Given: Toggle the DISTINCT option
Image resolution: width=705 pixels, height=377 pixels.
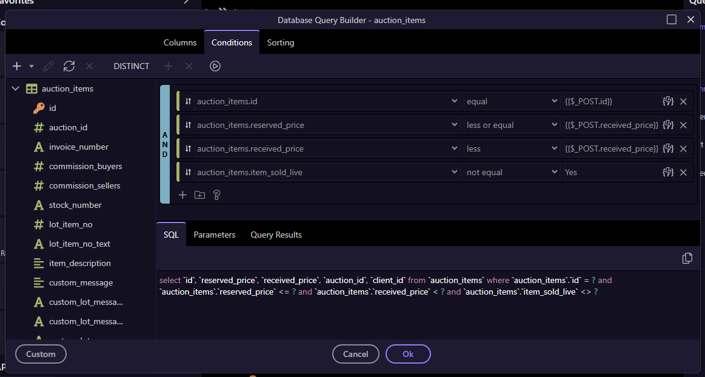Looking at the screenshot, I should point(132,66).
